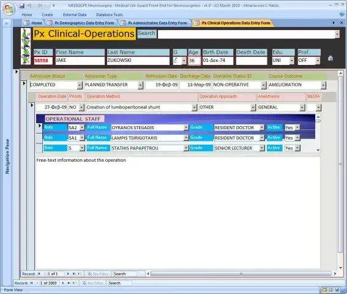Viewport: 347px width, 294px height.
Task: Open the G gender dropdown
Action: coord(184,61)
